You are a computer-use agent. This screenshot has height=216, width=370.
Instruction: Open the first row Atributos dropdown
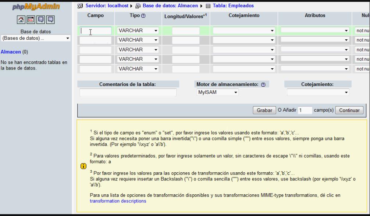tap(314, 30)
